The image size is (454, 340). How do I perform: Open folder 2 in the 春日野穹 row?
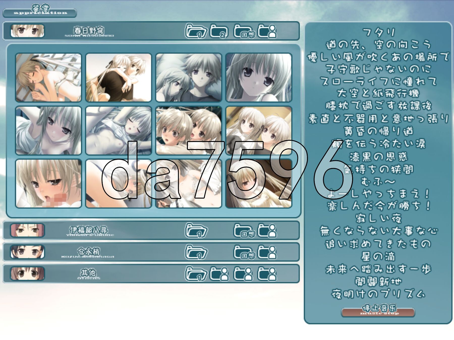click(219, 31)
